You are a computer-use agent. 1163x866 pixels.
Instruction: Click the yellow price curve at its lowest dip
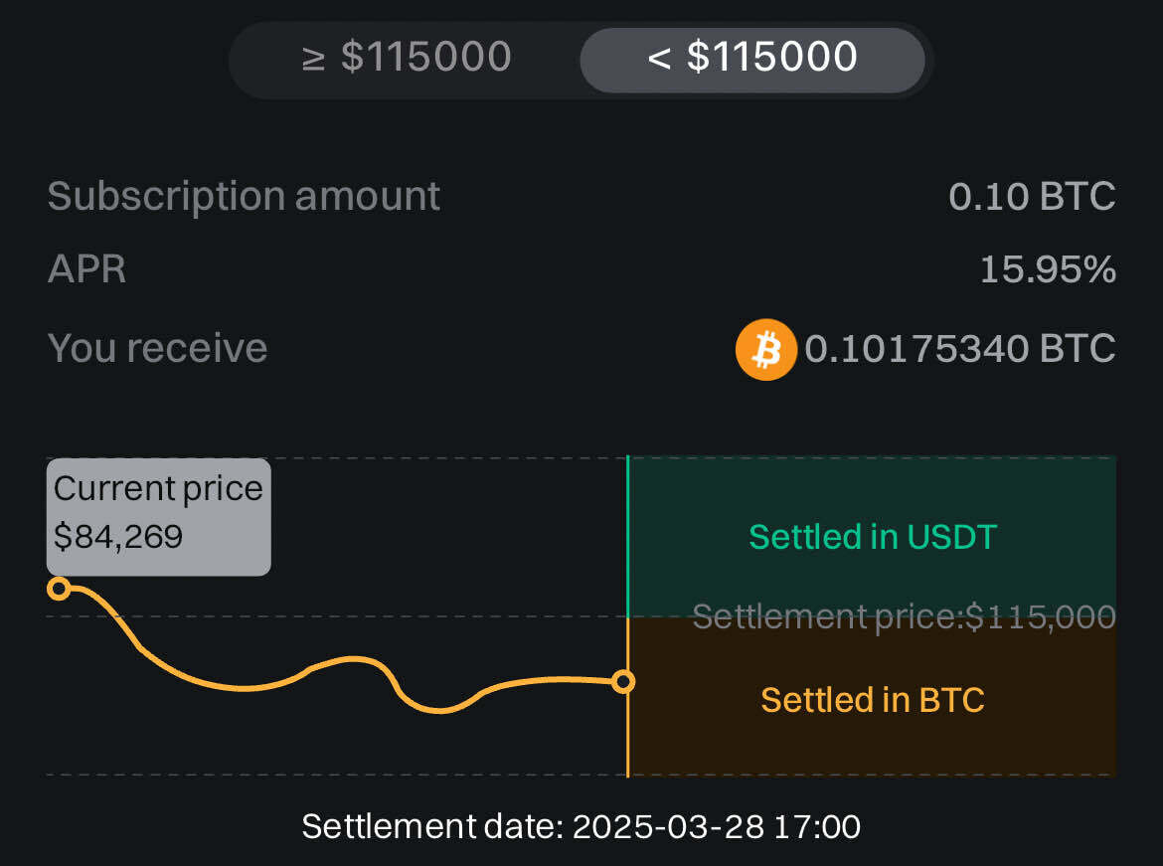click(x=440, y=710)
